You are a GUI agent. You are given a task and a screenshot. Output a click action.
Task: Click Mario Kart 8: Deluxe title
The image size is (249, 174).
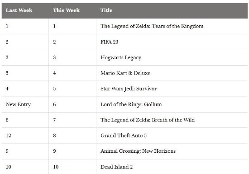(x=125, y=73)
